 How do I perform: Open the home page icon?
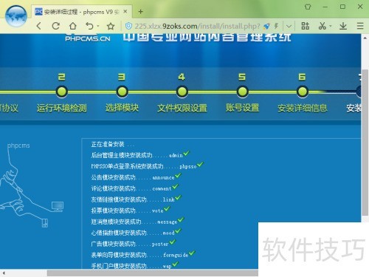tap(72, 26)
